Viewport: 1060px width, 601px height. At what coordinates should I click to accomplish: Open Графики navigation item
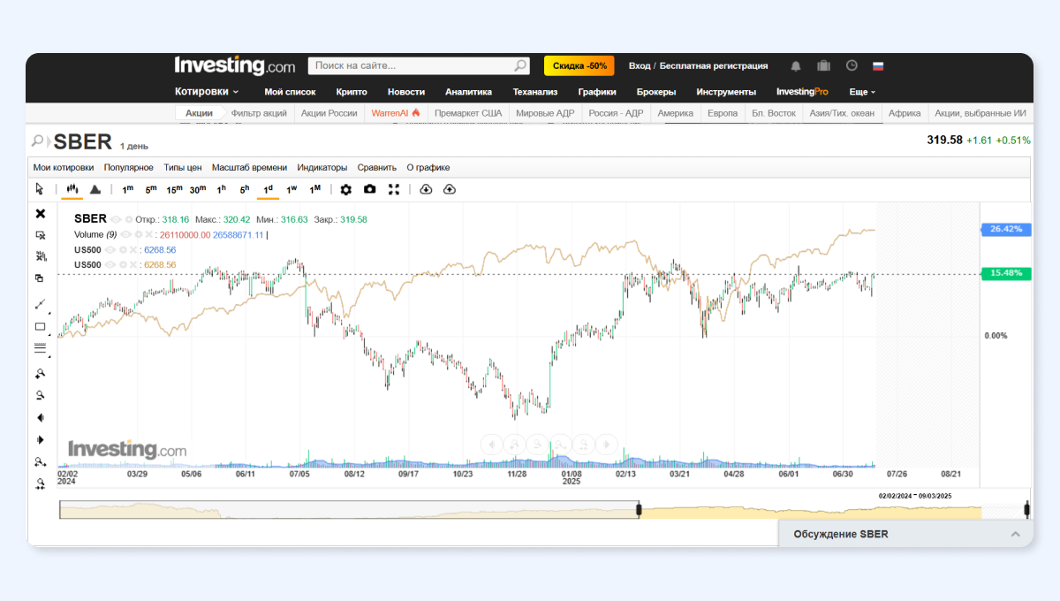[x=597, y=92]
